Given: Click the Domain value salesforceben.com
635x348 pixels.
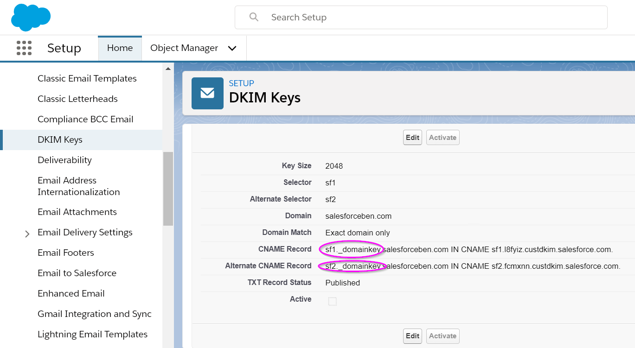Looking at the screenshot, I should [x=359, y=216].
